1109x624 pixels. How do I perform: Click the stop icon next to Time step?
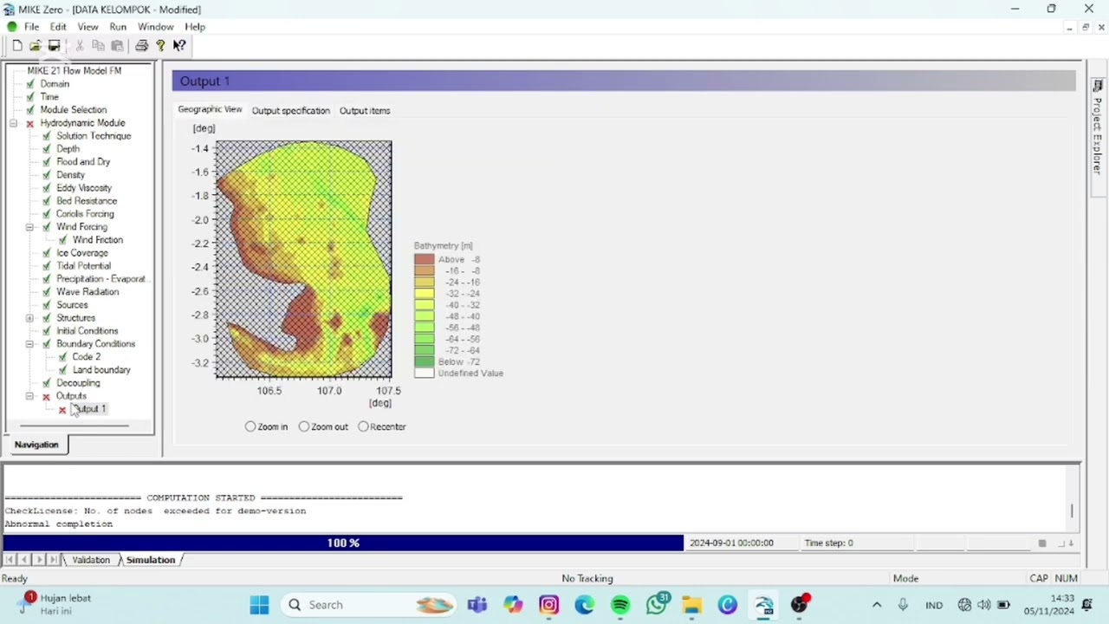coord(1042,543)
